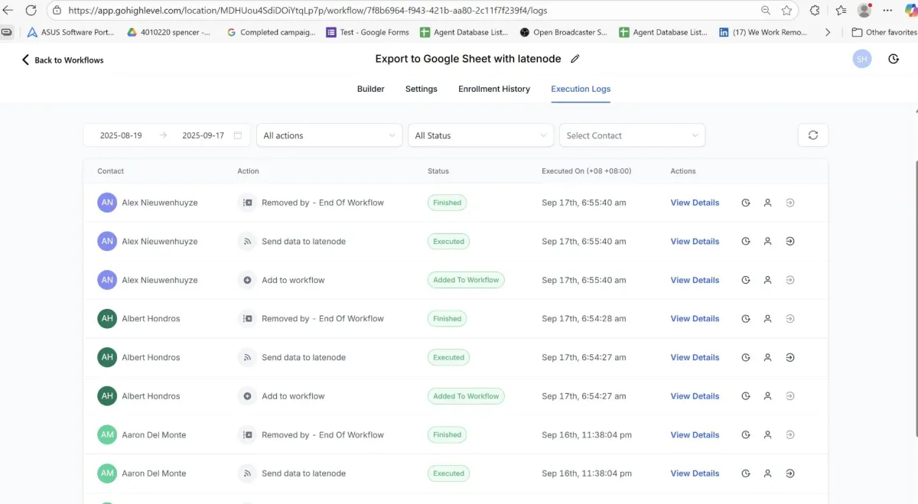Image resolution: width=918 pixels, height=504 pixels.
Task: Open the Select Contact dropdown
Action: pyautogui.click(x=632, y=135)
